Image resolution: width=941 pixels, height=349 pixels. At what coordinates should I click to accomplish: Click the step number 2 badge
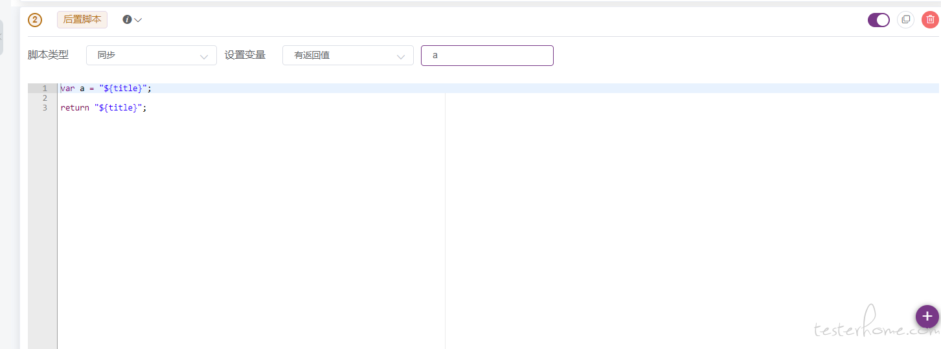tap(35, 20)
